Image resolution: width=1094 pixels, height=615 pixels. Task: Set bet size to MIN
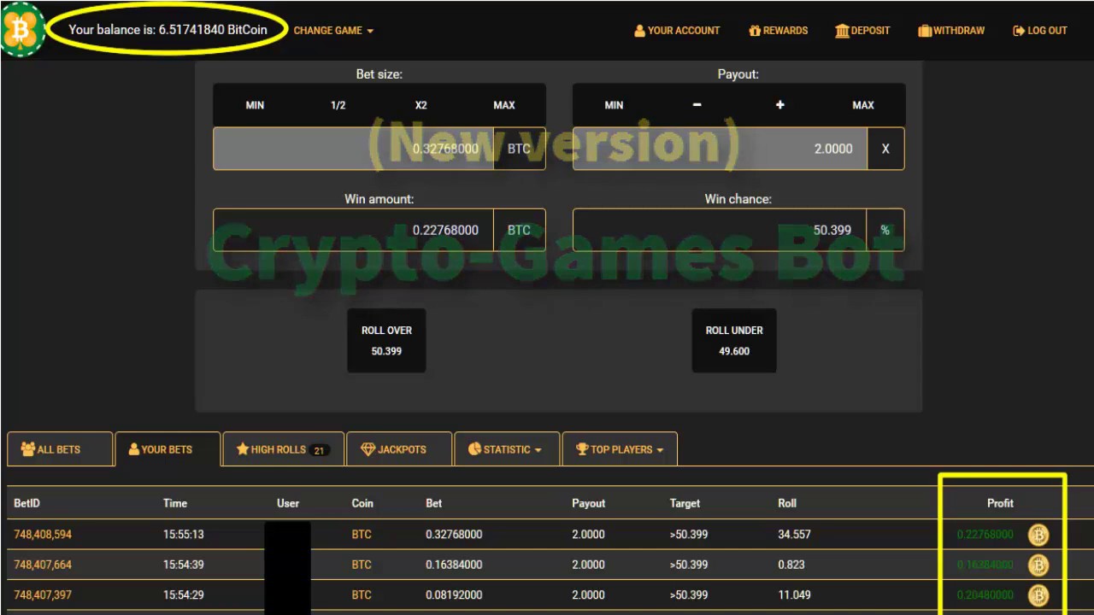tap(255, 105)
